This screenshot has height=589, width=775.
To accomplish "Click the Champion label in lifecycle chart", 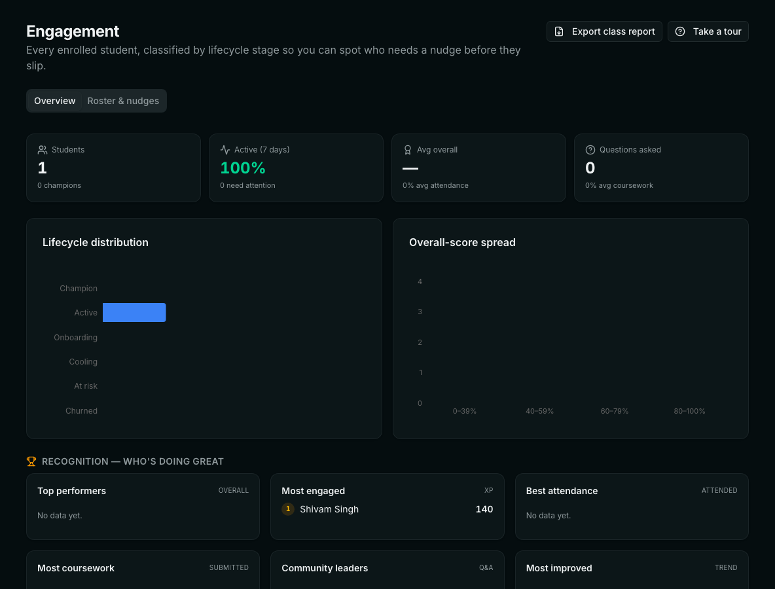I will [x=79, y=289].
